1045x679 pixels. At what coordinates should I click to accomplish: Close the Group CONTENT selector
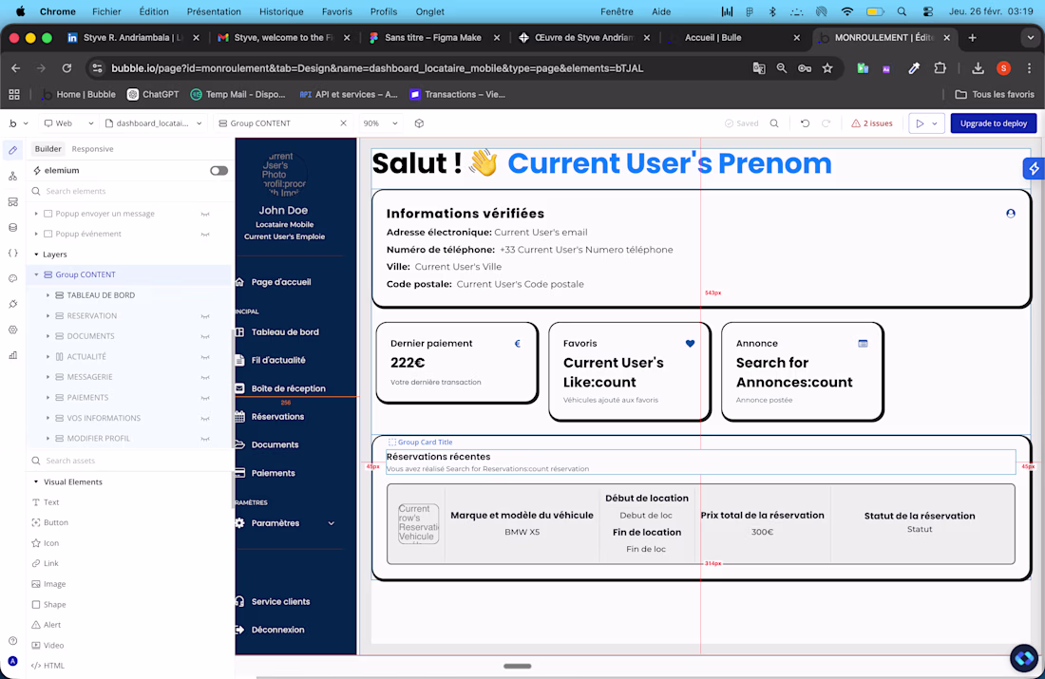343,123
